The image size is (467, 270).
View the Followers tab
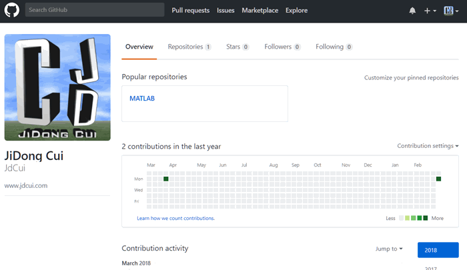(x=282, y=47)
